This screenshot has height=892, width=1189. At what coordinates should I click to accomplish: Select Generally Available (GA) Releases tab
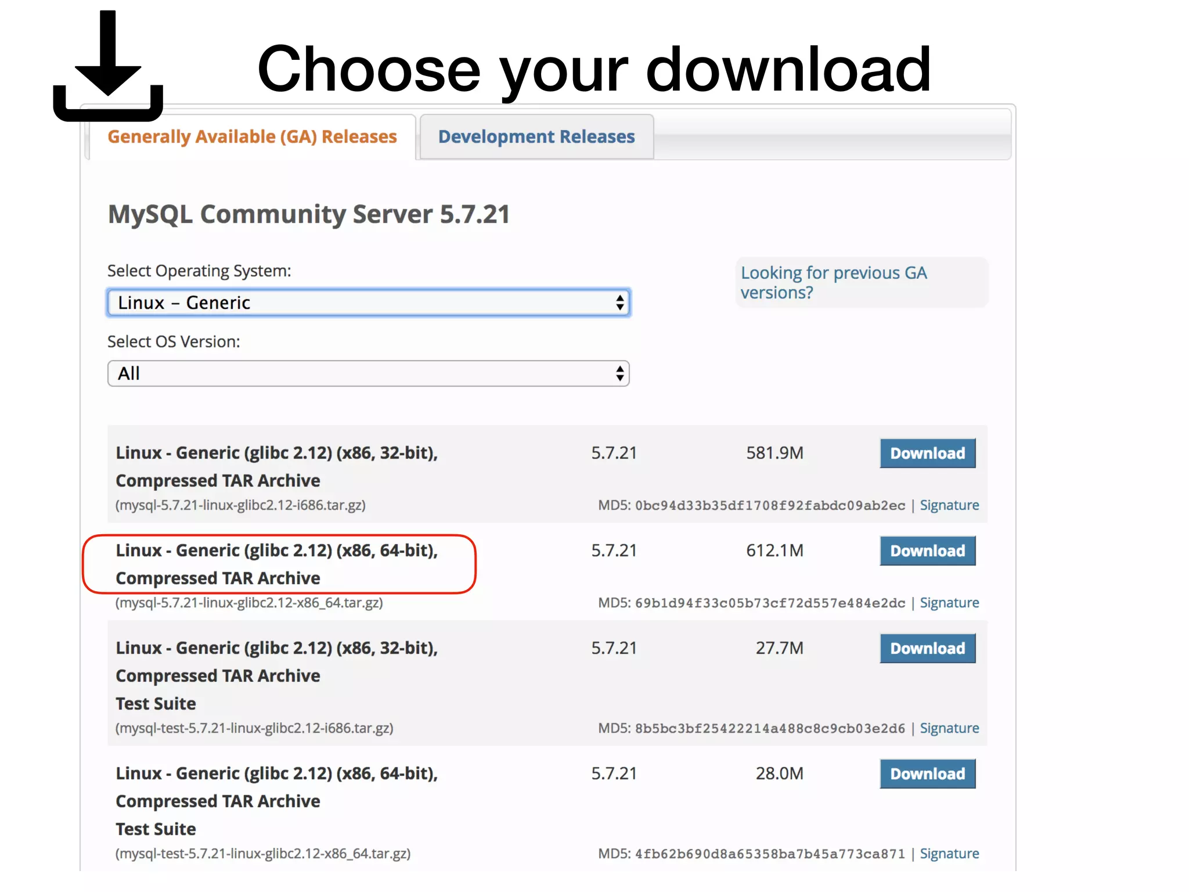point(252,137)
